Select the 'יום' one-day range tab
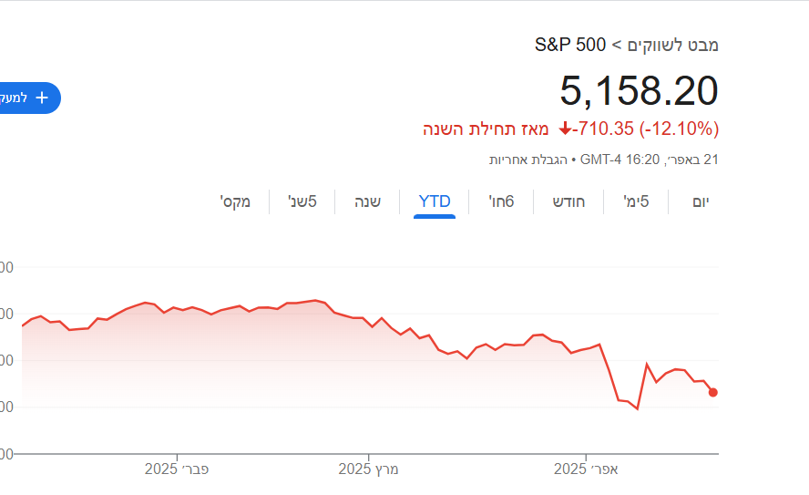This screenshot has width=809, height=495. (x=701, y=201)
